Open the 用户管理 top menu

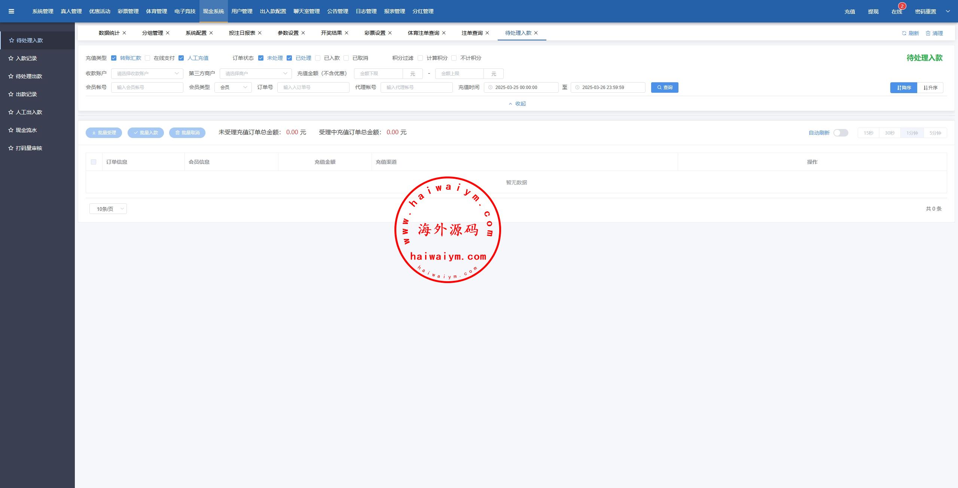click(242, 11)
